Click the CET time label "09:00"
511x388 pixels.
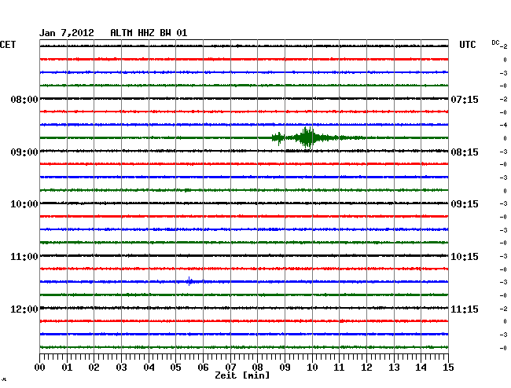click(24, 152)
